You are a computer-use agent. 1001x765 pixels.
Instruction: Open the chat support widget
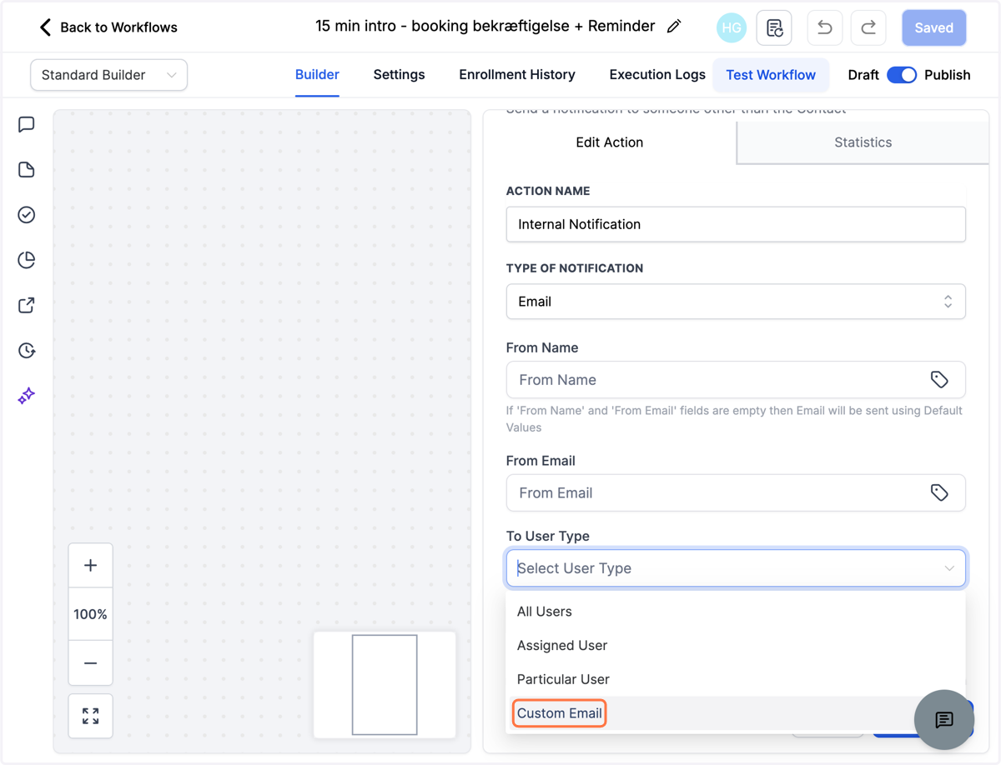pyautogui.click(x=944, y=720)
